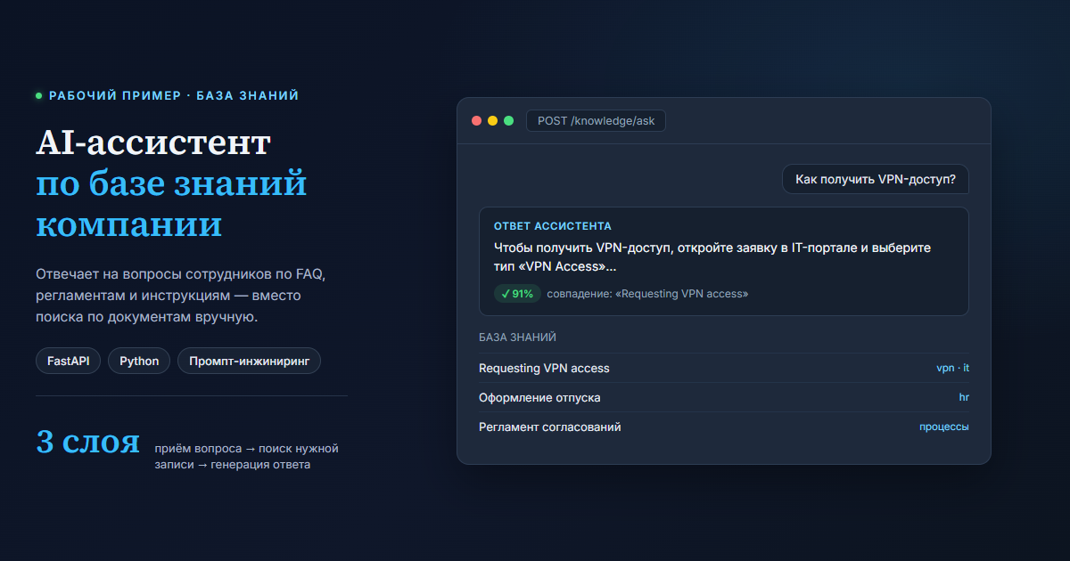Click the POST /knowledge/ask endpoint field

pyautogui.click(x=596, y=121)
